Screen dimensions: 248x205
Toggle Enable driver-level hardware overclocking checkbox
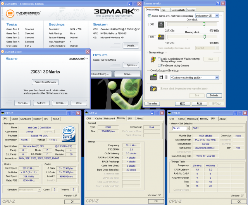[150, 16]
